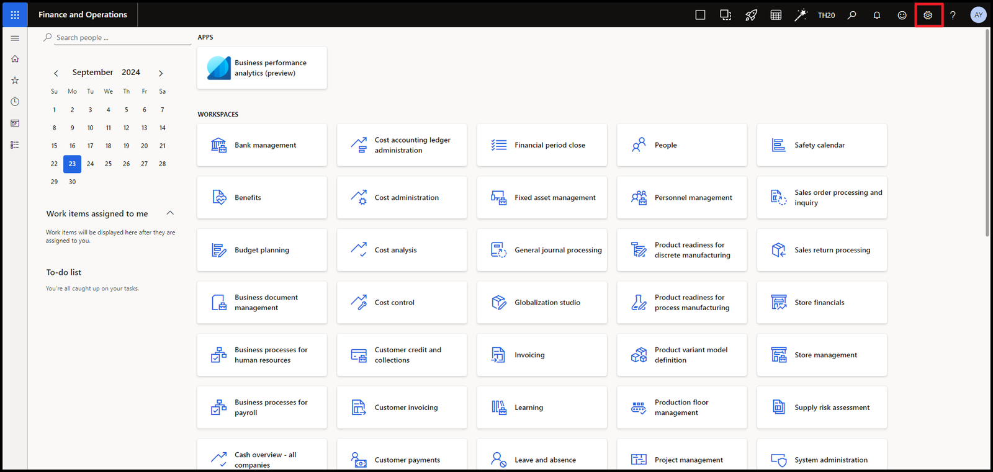Open Budget planning workspace

pyautogui.click(x=262, y=250)
